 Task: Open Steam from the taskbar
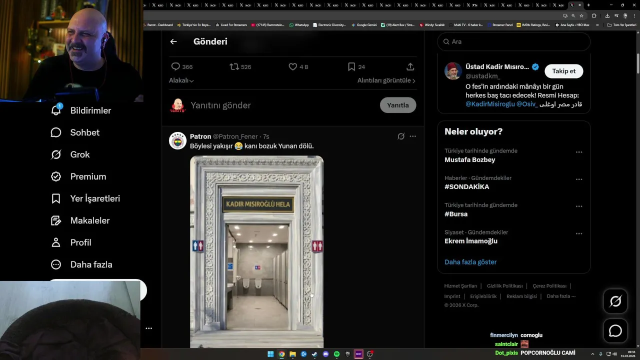click(x=314, y=354)
